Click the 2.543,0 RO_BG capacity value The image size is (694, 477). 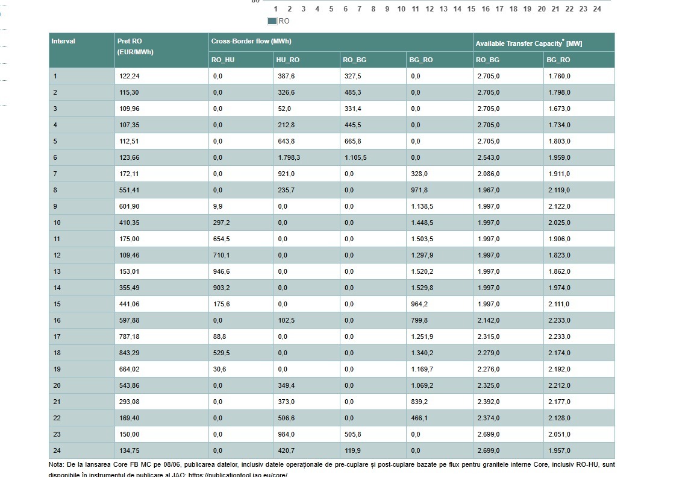pyautogui.click(x=488, y=157)
